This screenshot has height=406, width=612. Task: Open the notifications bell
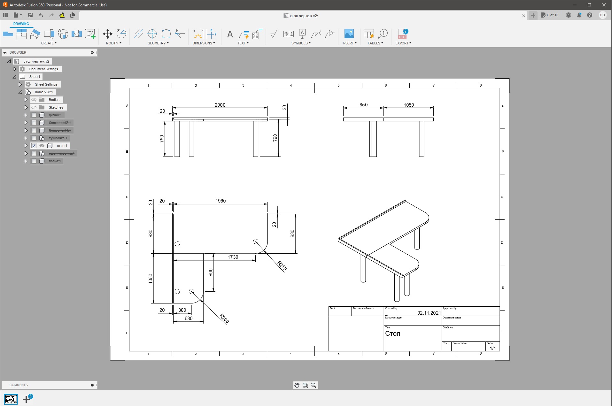click(x=579, y=15)
